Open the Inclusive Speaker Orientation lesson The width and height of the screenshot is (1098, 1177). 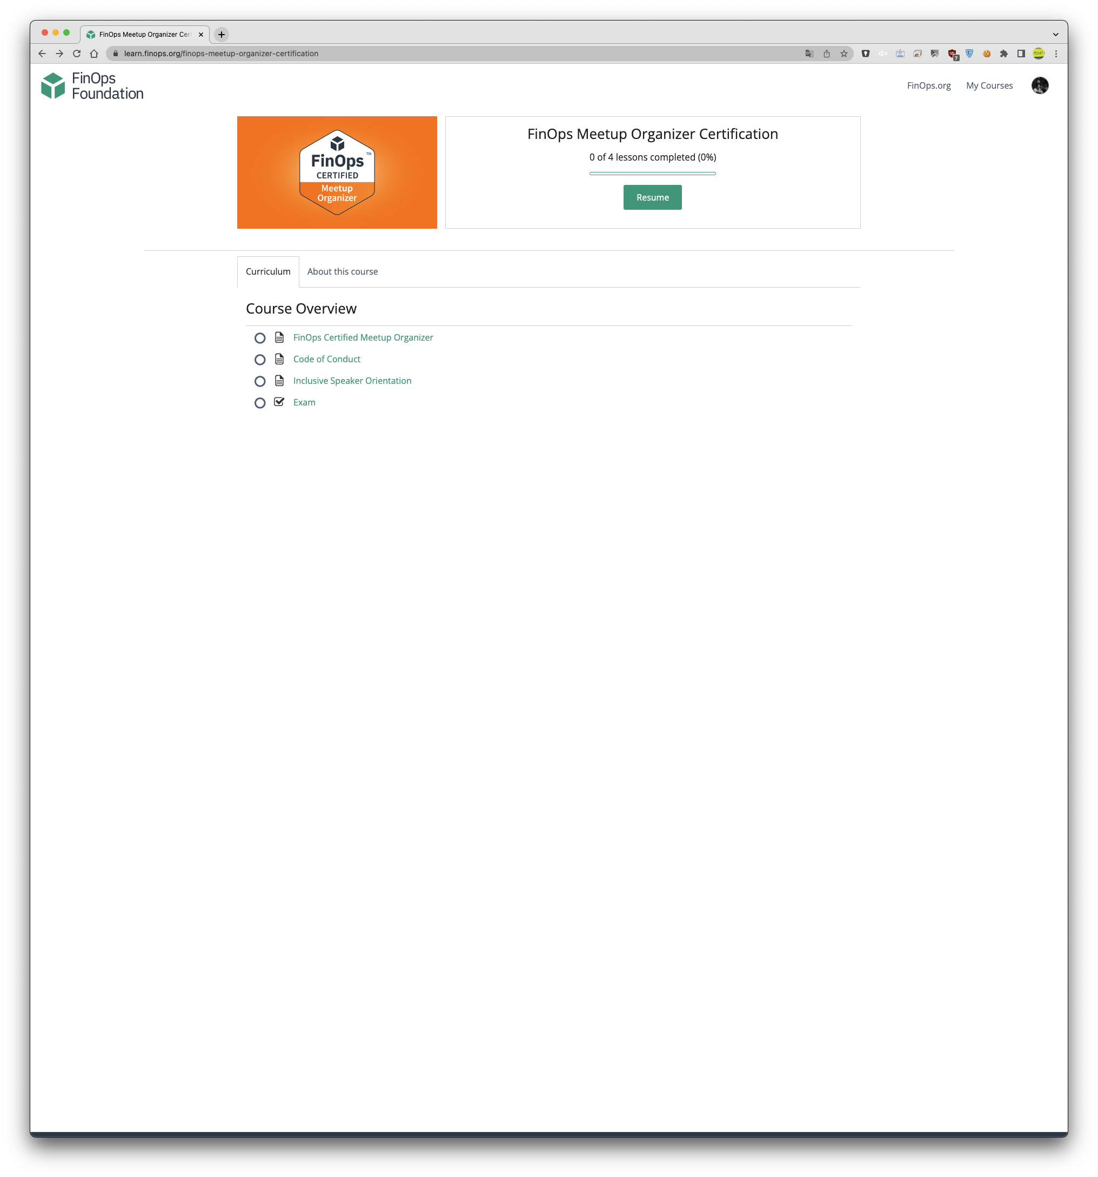tap(352, 381)
